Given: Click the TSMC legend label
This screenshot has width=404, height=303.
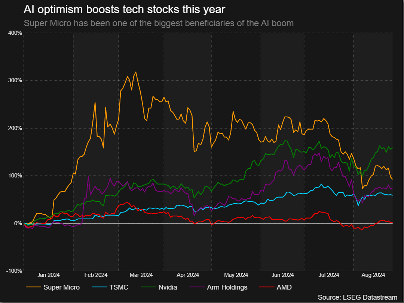Looking at the screenshot, I should tap(119, 287).
